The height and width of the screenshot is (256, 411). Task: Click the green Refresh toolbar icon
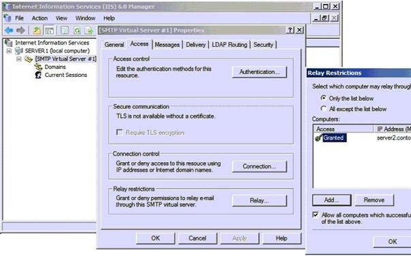77,31
